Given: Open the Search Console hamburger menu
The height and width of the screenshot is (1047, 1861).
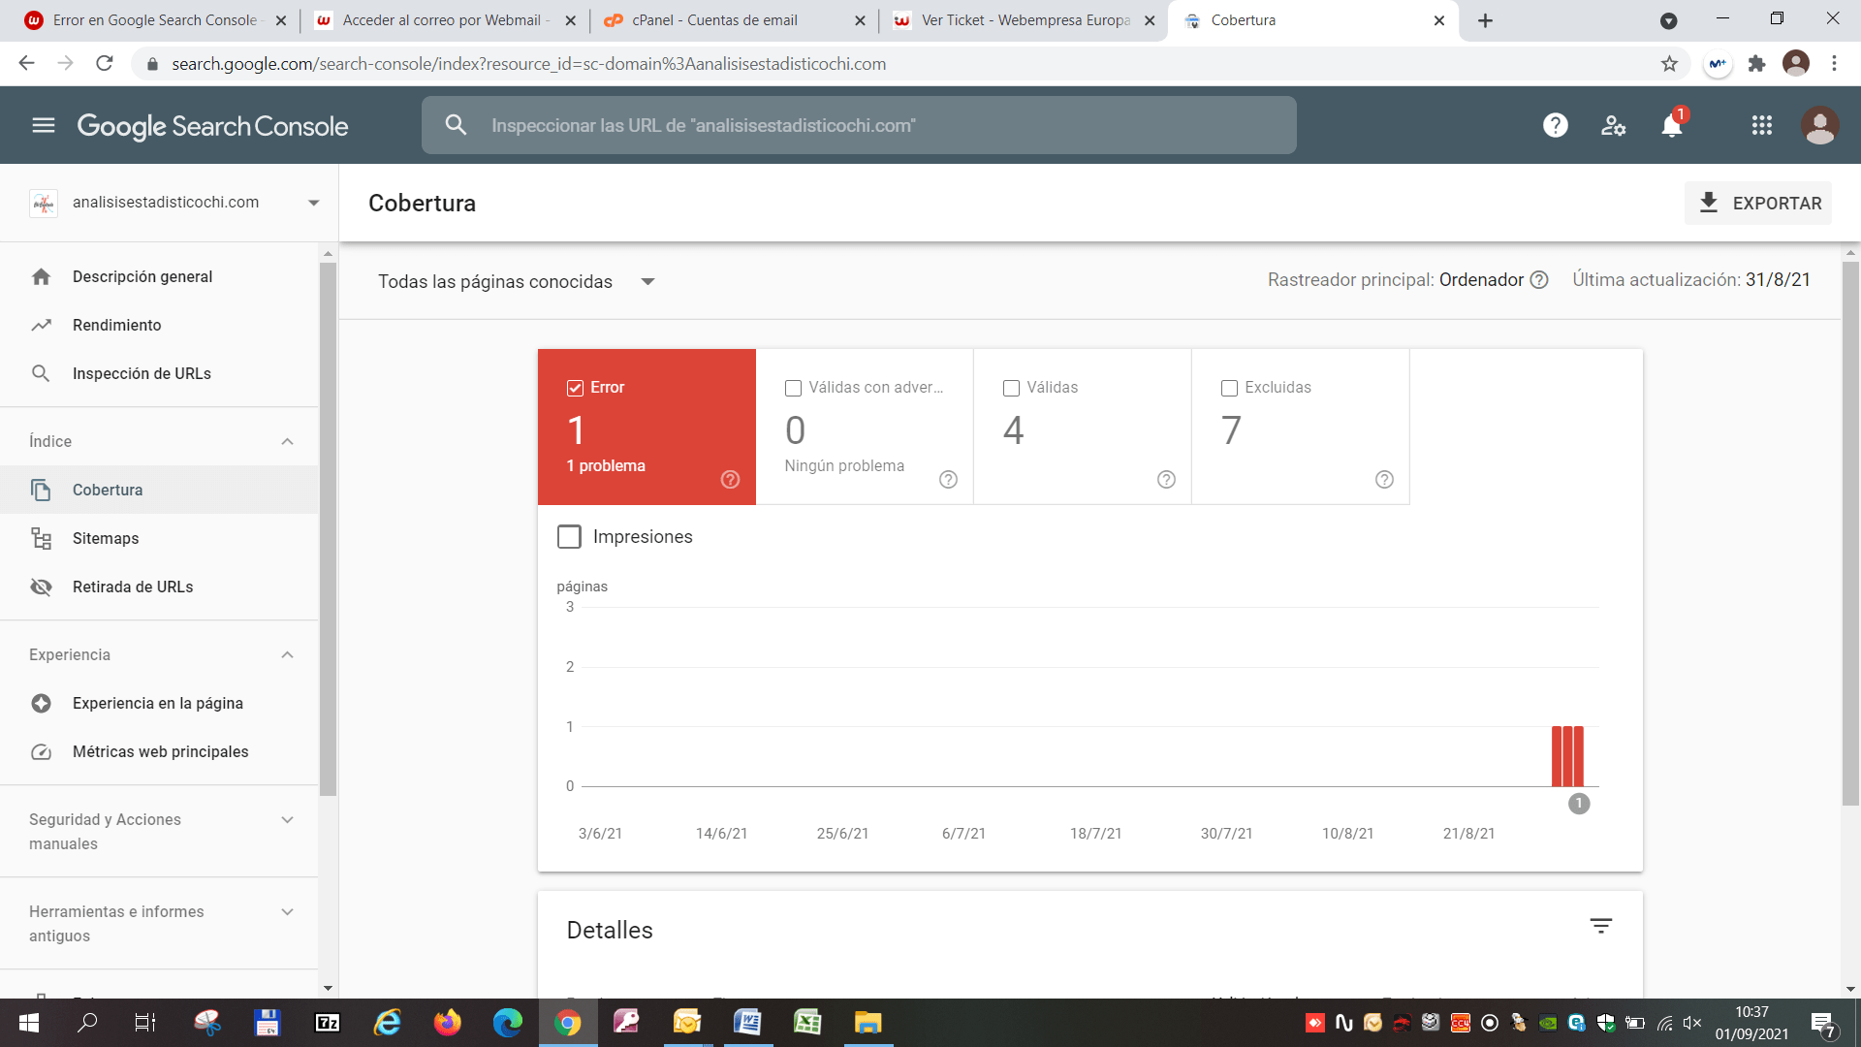Looking at the screenshot, I should coord(44,125).
